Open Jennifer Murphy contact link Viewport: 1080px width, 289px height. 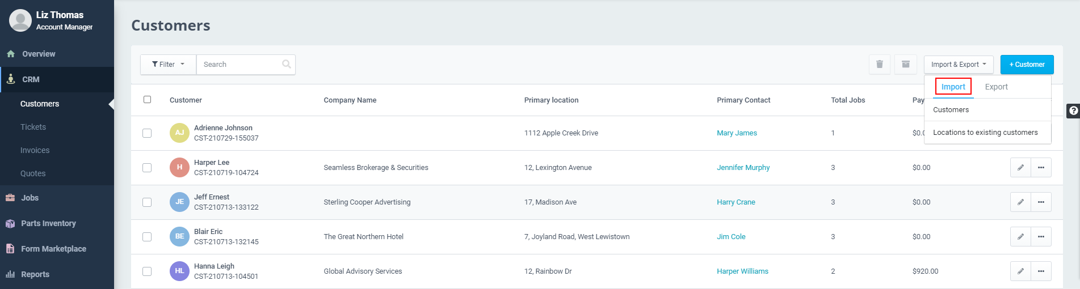[x=743, y=168]
